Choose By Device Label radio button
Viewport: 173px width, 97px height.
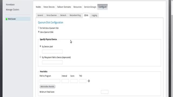click(x=40, y=46)
